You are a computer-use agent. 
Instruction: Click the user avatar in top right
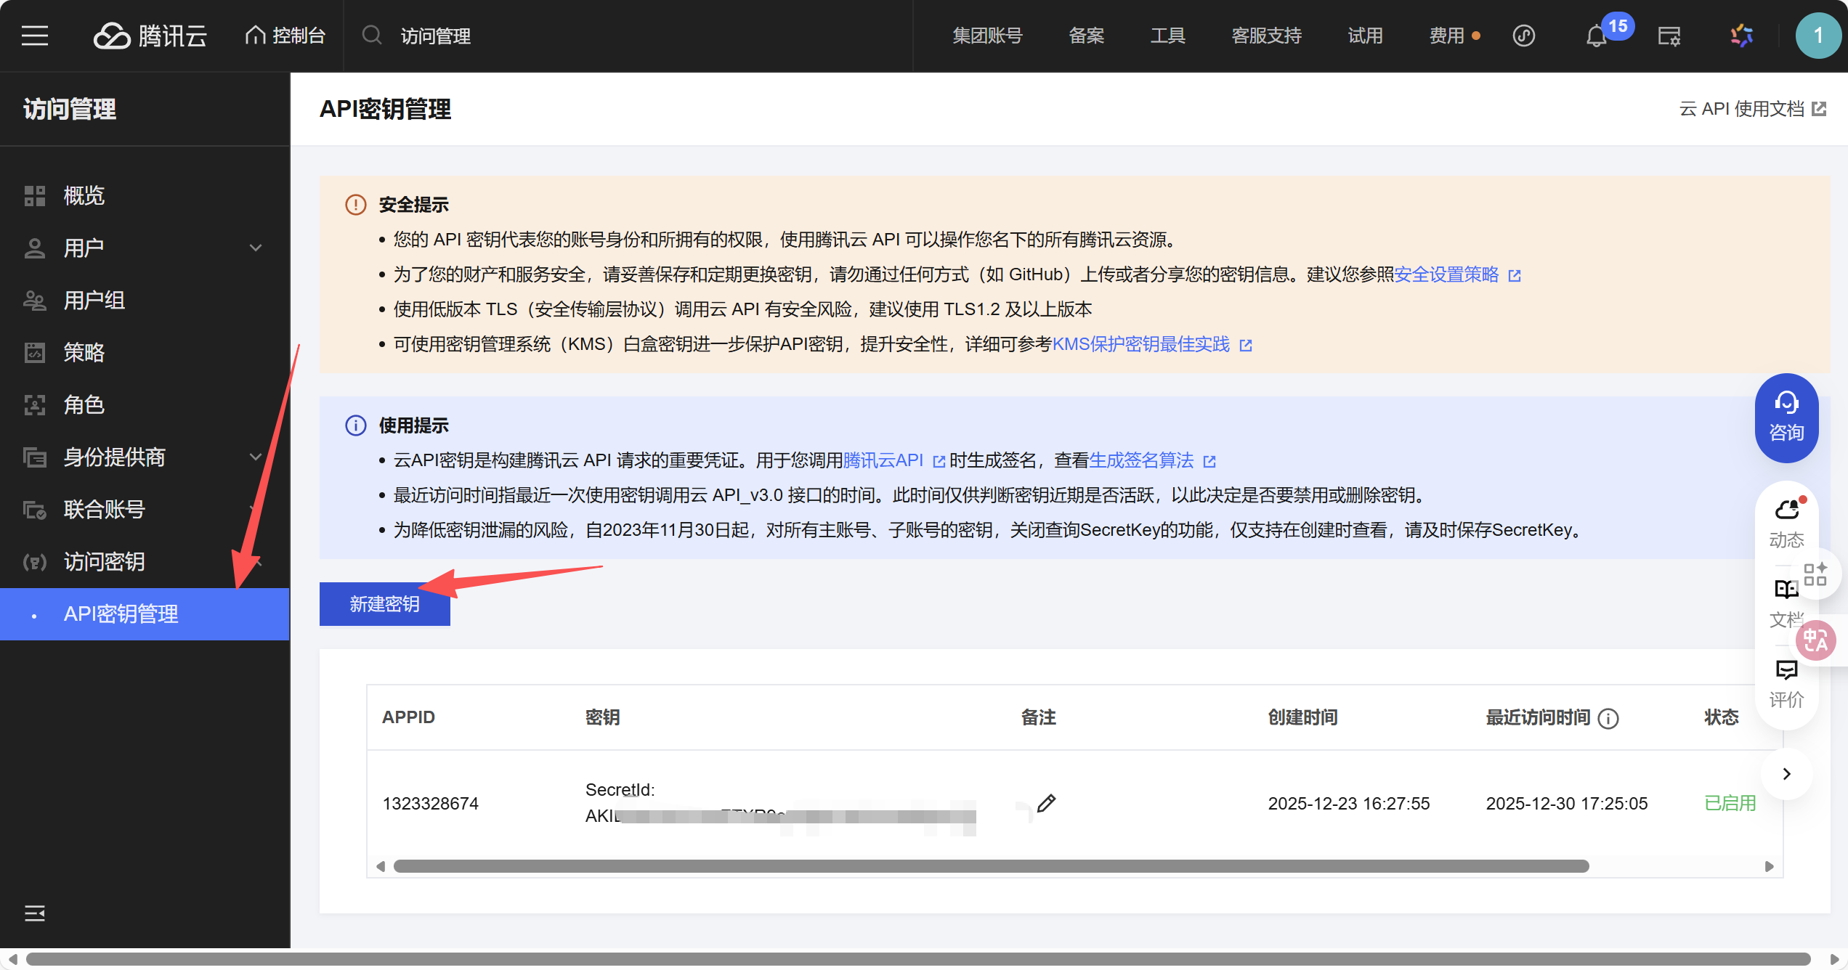click(x=1817, y=36)
